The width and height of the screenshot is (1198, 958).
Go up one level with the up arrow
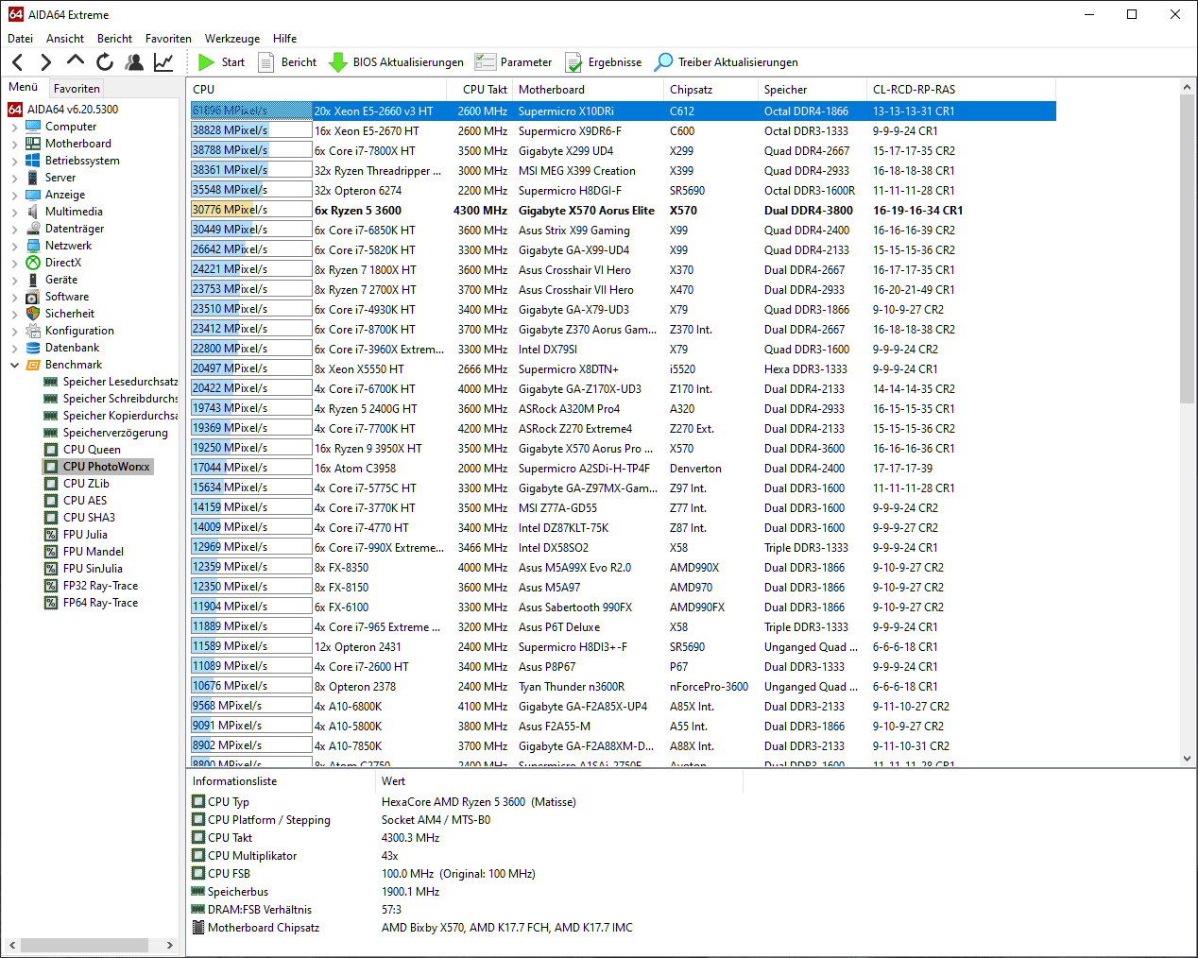[76, 61]
